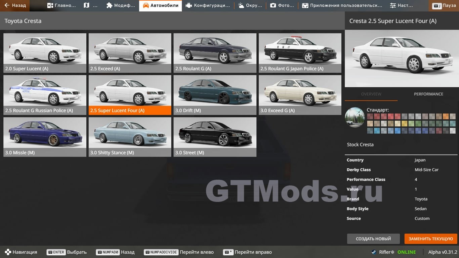This screenshot has height=258, width=459.
Task: Select 2.5 Exceed (A) configuration
Action: (x=130, y=53)
